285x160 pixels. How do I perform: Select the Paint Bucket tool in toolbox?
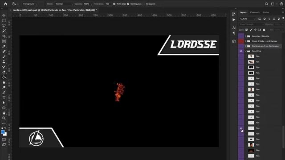click(4, 77)
